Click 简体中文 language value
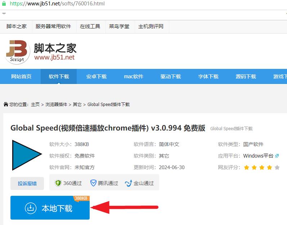This screenshot has height=225, width=287. pos(169,144)
